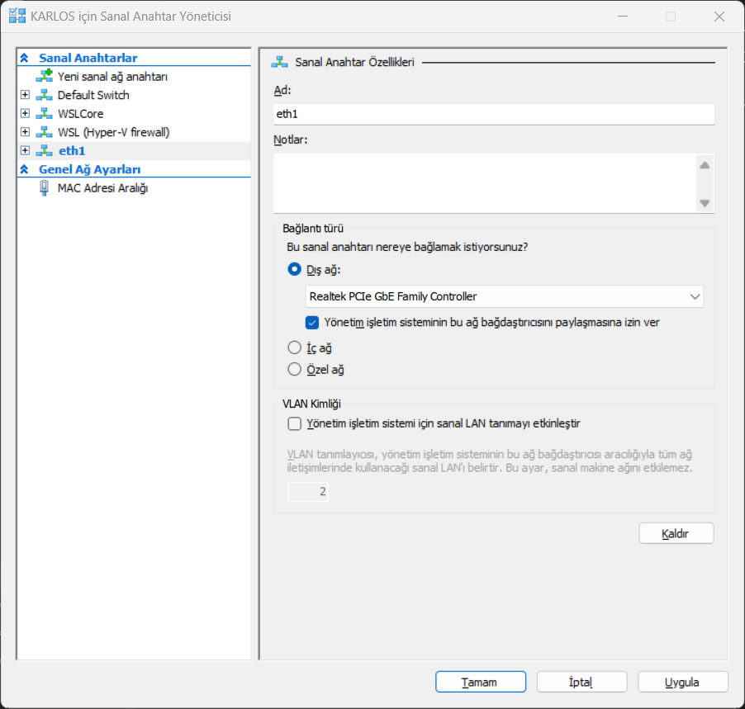Click the Ad name field containing eth1
The width and height of the screenshot is (745, 709).
[493, 114]
